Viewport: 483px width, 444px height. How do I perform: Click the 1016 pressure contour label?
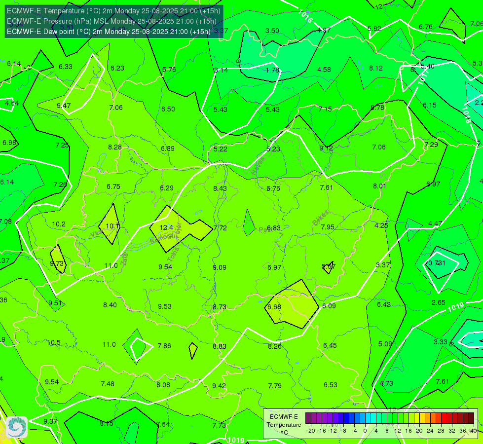305,16
